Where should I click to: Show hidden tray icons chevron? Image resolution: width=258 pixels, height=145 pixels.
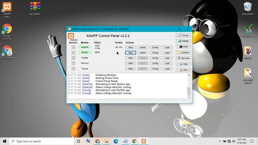220,141
